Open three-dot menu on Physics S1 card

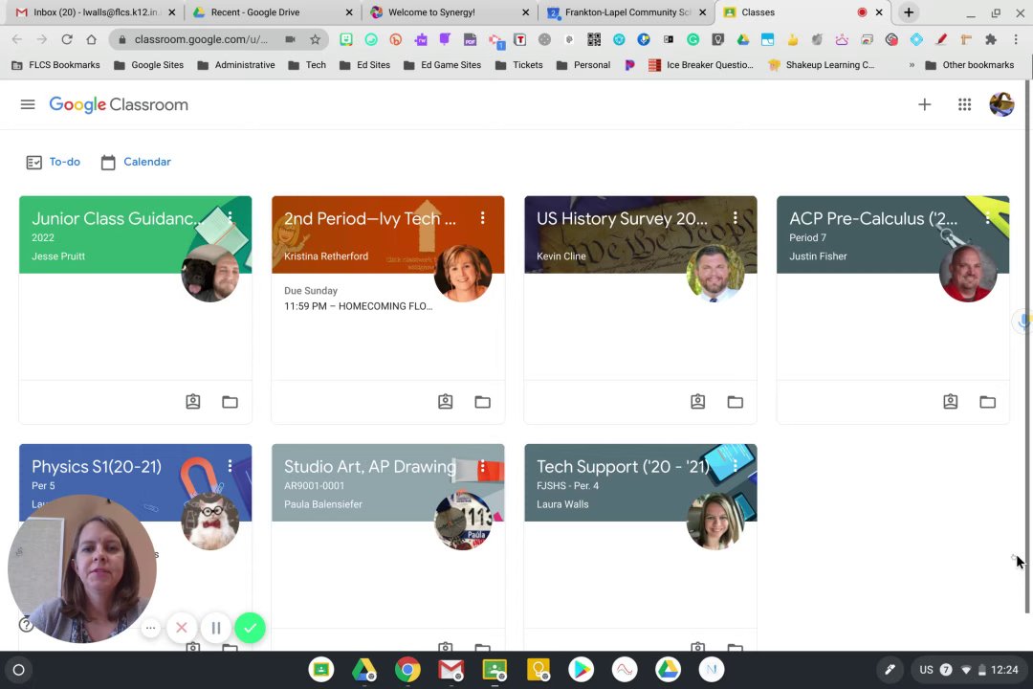tap(230, 466)
